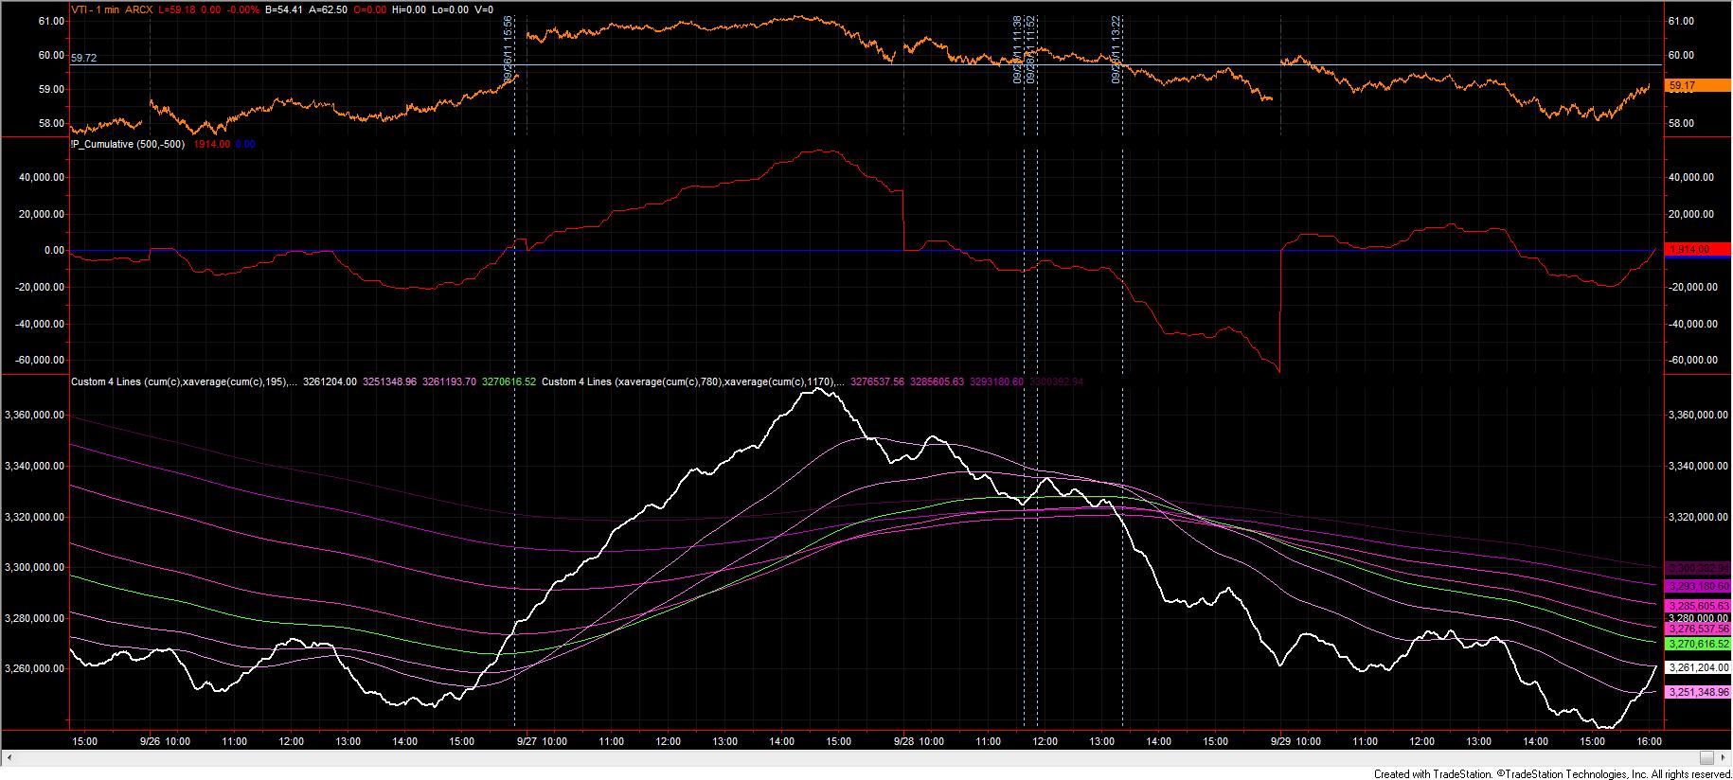
Task: Select the 09/28/11 13:22 vertical line marker
Action: coord(1117,49)
